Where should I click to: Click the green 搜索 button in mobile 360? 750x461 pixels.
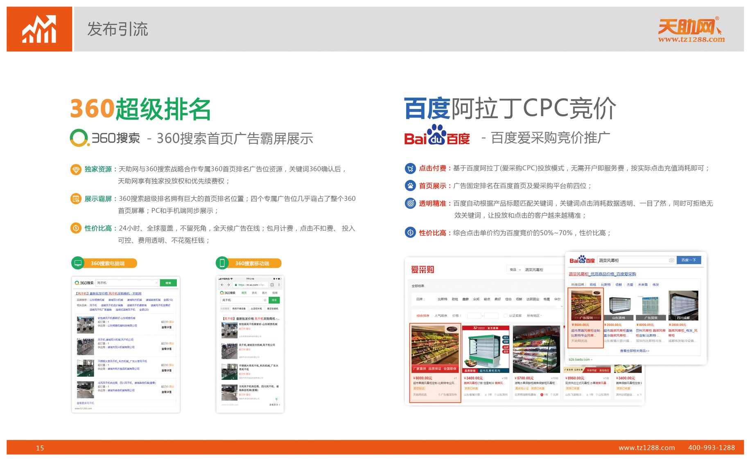click(274, 300)
